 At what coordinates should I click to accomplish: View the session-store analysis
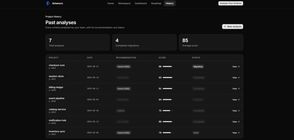236,77
